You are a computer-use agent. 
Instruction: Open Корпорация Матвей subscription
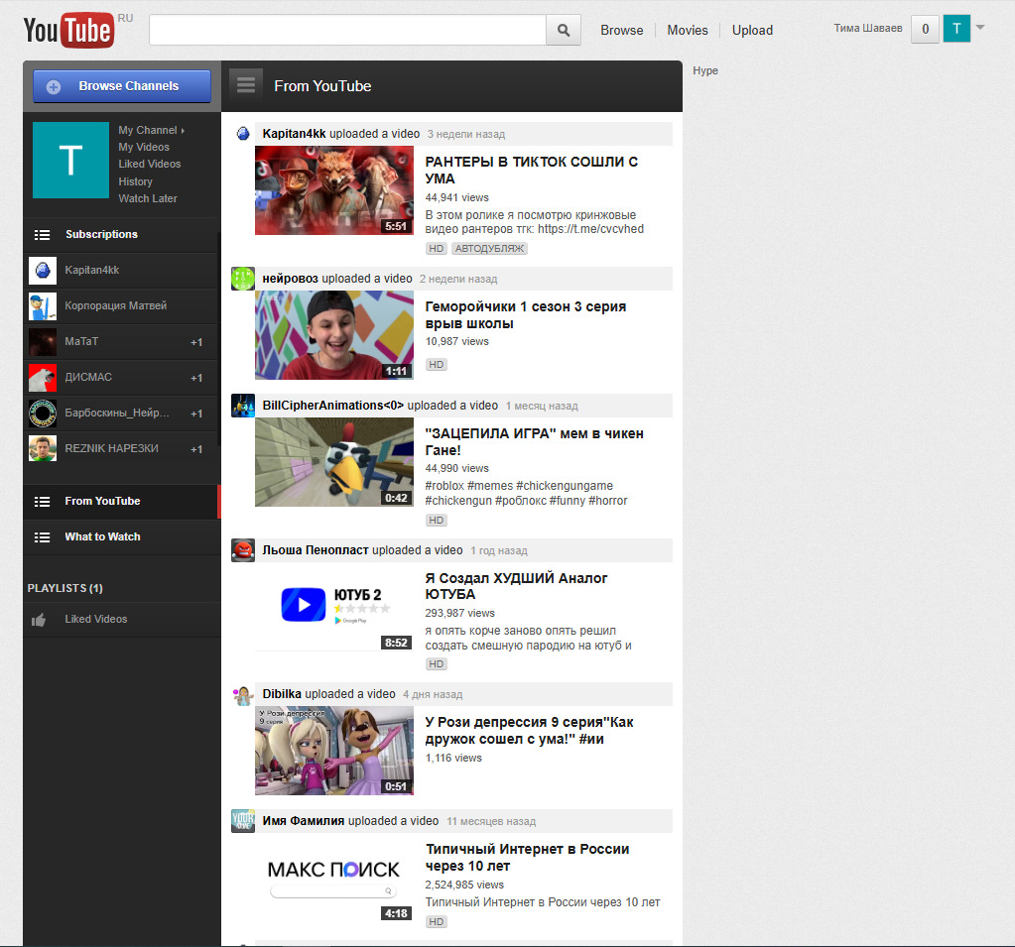(122, 306)
